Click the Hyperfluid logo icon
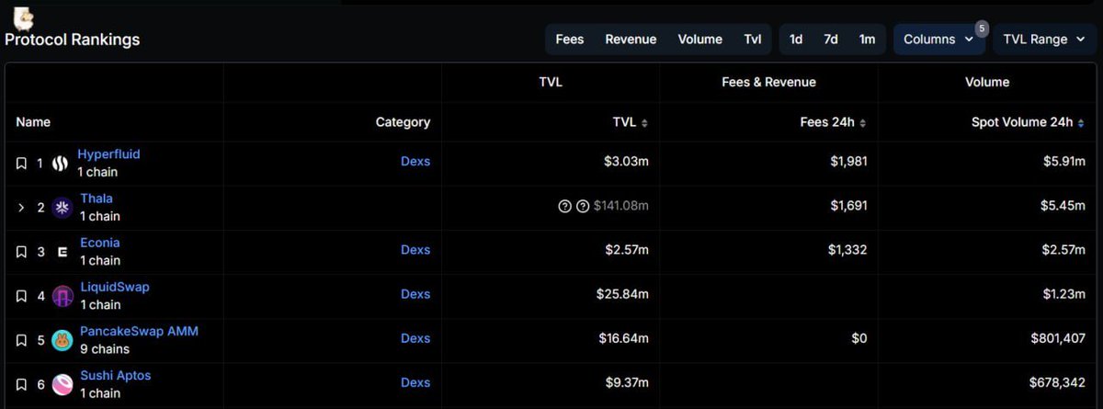The width and height of the screenshot is (1103, 409). point(61,164)
